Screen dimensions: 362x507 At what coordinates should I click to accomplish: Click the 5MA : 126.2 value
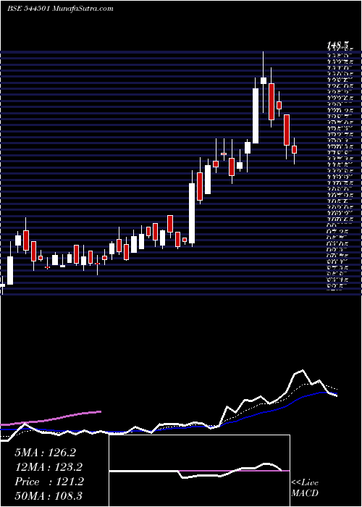click(45, 453)
